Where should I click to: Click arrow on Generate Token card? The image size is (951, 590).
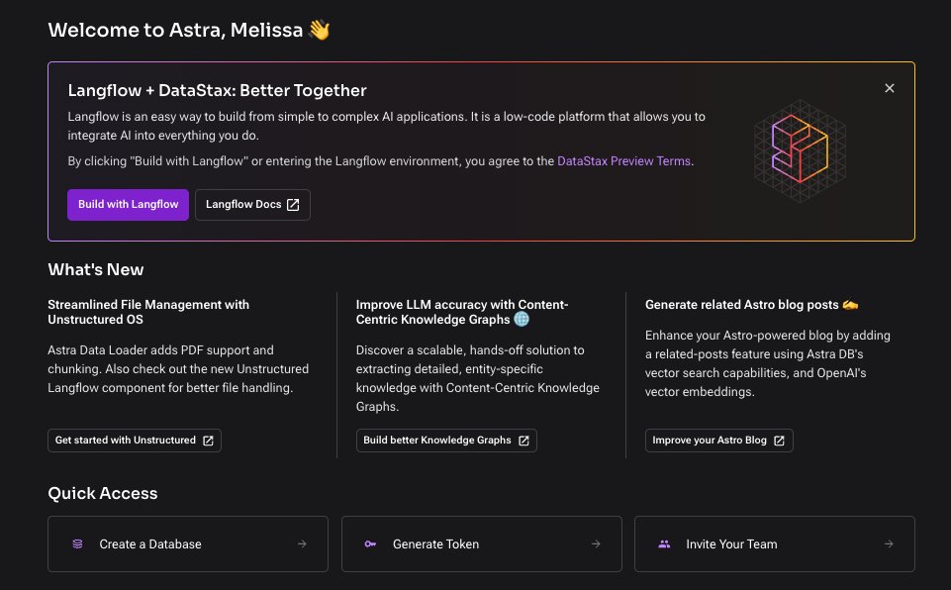click(x=596, y=543)
